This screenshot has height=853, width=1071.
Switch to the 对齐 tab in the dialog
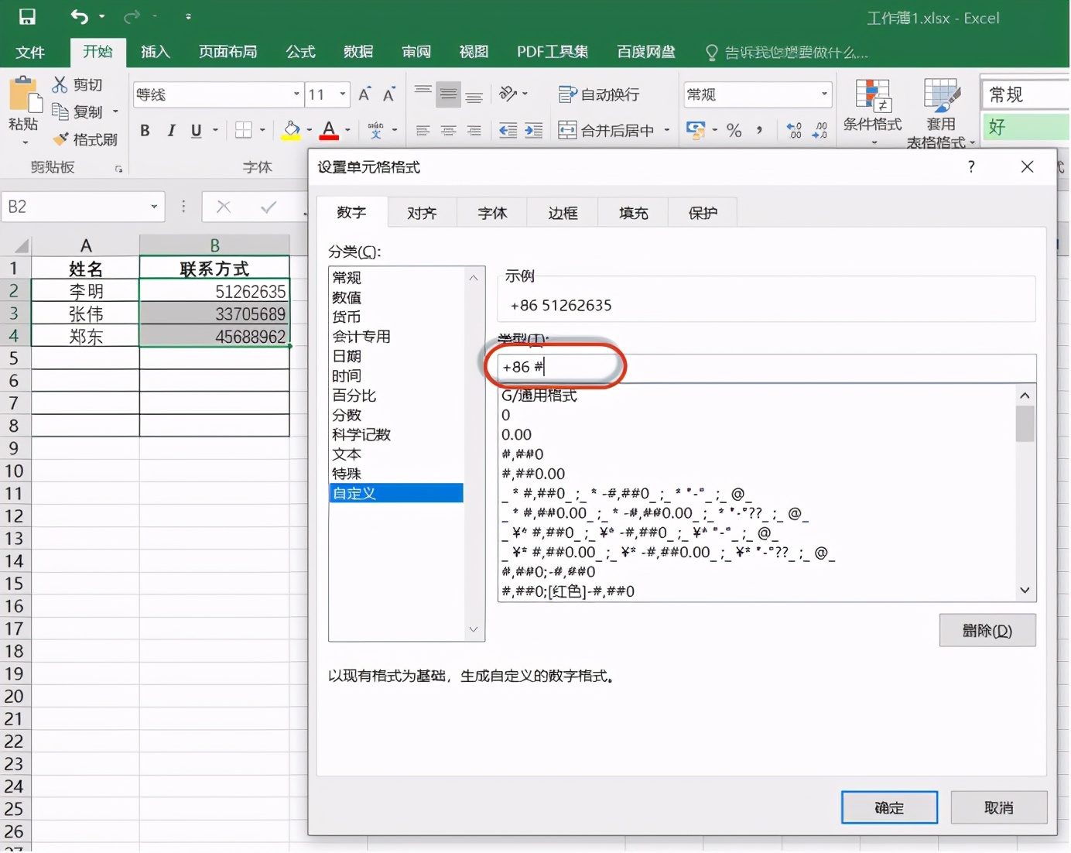pos(422,213)
